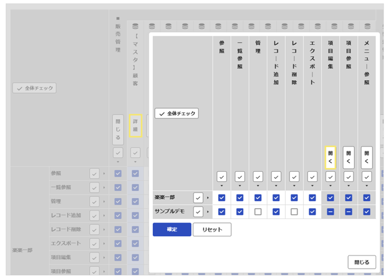This screenshot has height=280, width=390.
Task: Toggle 項目参照 partial checkbox for サンプルデモ
Action: 349,212
